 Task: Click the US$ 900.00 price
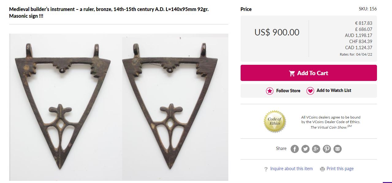pos(277,32)
